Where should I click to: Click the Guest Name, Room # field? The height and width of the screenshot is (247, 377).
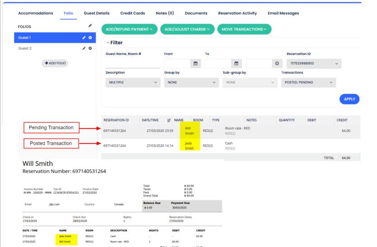[133, 64]
